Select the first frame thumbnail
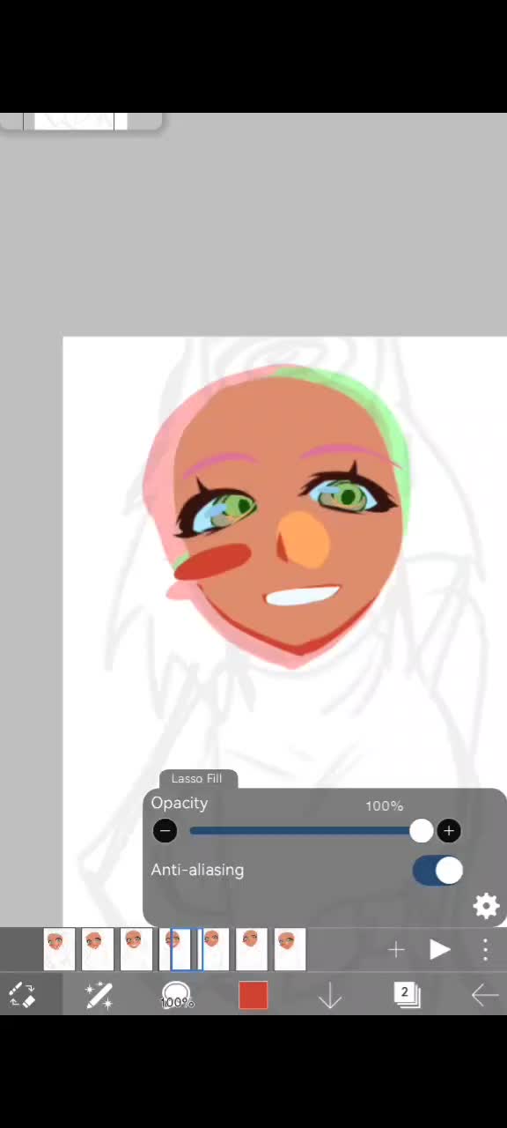 point(59,949)
